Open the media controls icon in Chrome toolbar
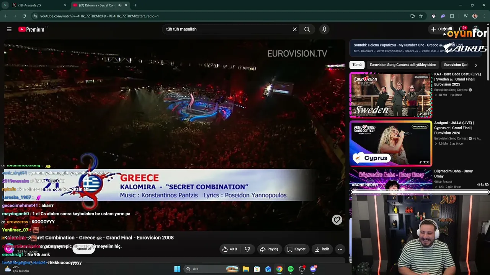The width and height of the screenshot is (490, 275). (x=465, y=16)
